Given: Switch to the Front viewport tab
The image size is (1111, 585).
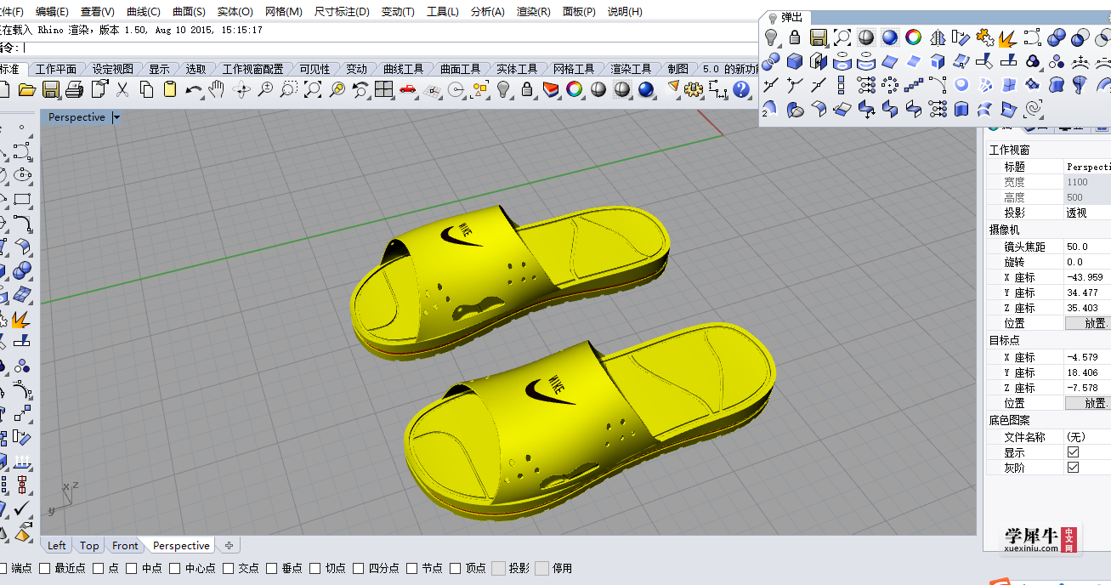Looking at the screenshot, I should click(125, 546).
